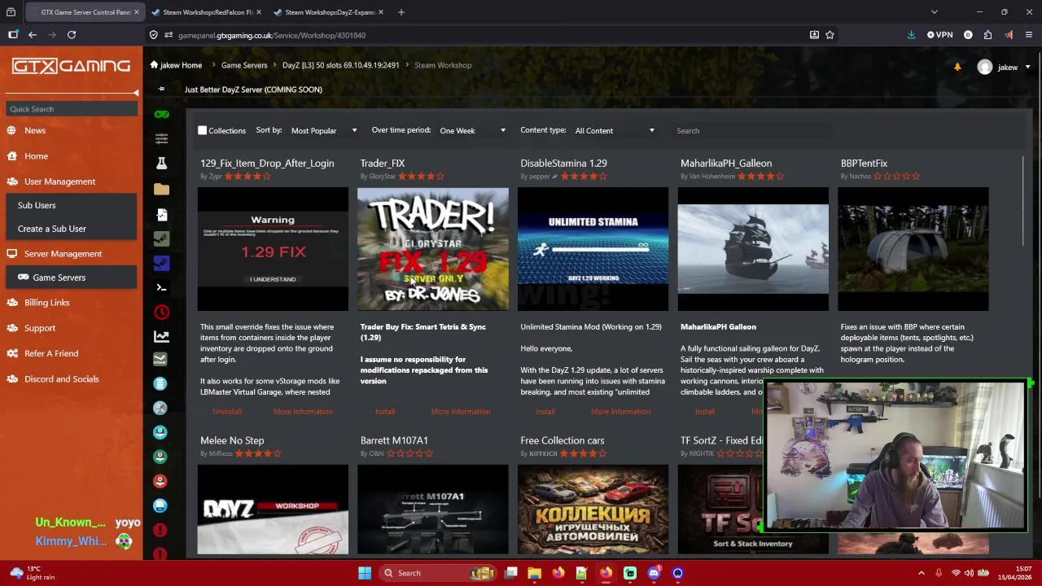Click the document file icon in sidebar strip
Viewport: 1042px width, 586px height.
point(161,214)
